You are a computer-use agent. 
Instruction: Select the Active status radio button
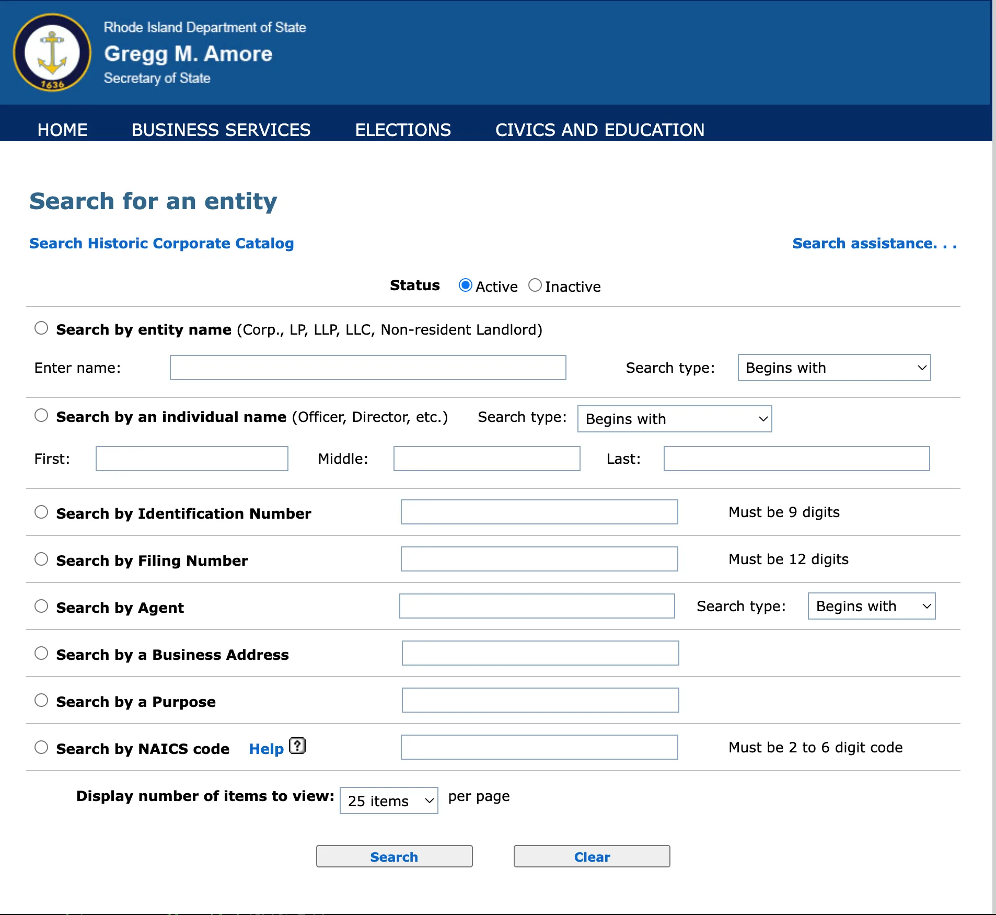(465, 285)
